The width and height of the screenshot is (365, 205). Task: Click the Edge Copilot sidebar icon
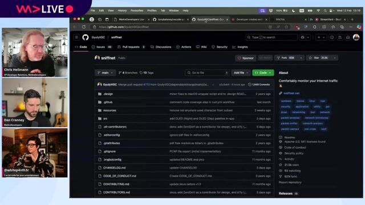(x=359, y=27)
